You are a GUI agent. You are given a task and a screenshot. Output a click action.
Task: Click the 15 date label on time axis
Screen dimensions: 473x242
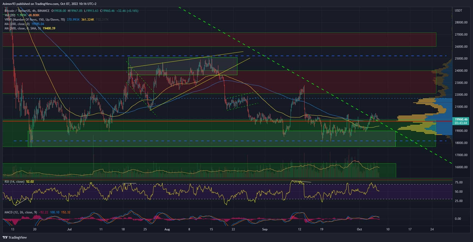click(211, 229)
